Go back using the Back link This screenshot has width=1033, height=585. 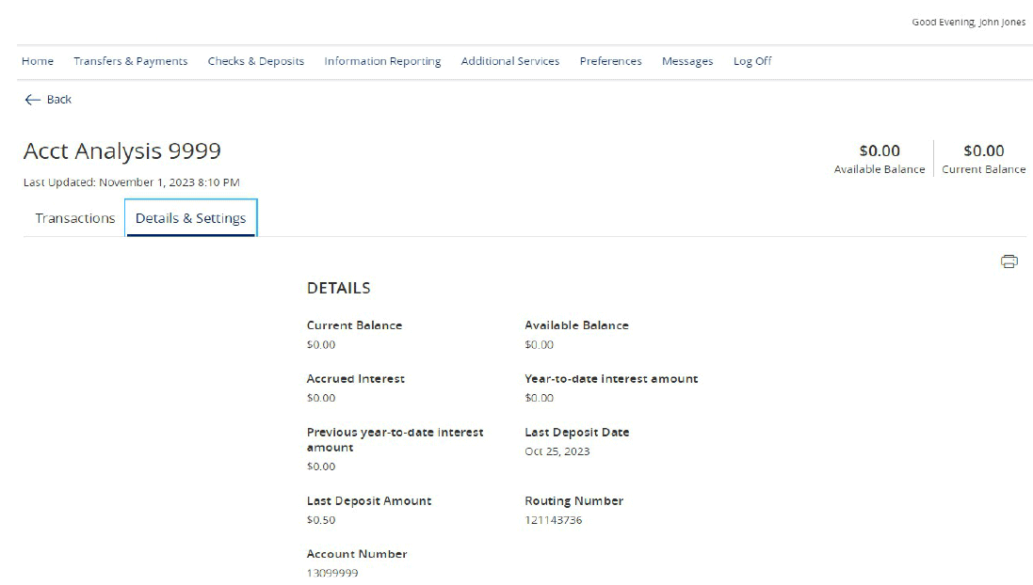pyautogui.click(x=58, y=100)
